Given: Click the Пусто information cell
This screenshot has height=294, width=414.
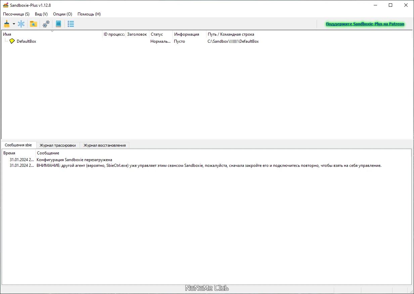Looking at the screenshot, I should tap(179, 41).
